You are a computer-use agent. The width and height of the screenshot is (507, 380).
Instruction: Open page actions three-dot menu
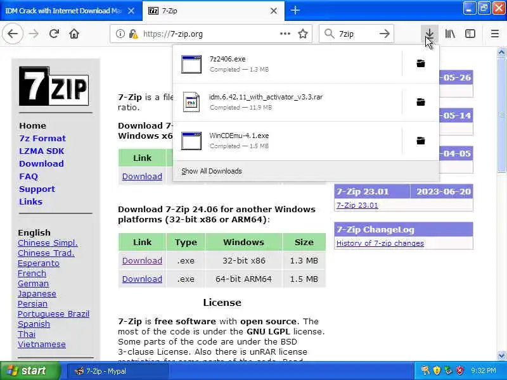pyautogui.click(x=285, y=34)
